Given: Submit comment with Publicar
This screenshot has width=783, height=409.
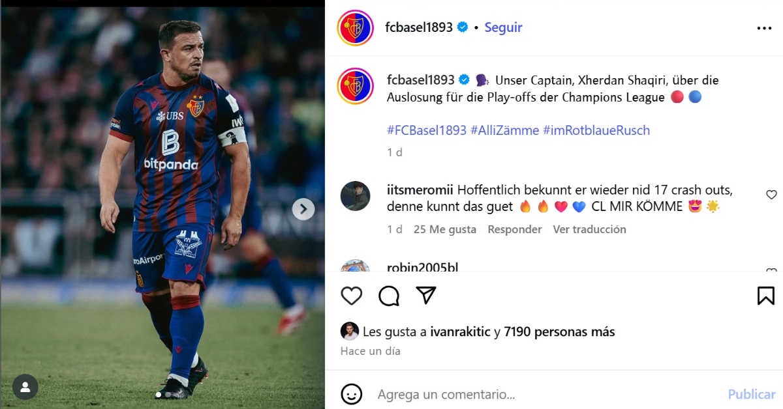Looking at the screenshot, I should tap(752, 394).
